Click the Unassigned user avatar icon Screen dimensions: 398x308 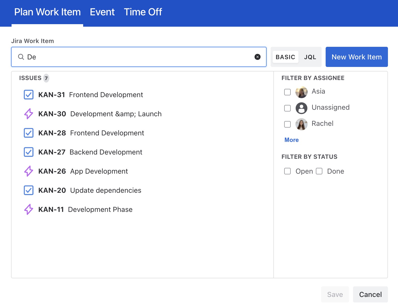(301, 108)
